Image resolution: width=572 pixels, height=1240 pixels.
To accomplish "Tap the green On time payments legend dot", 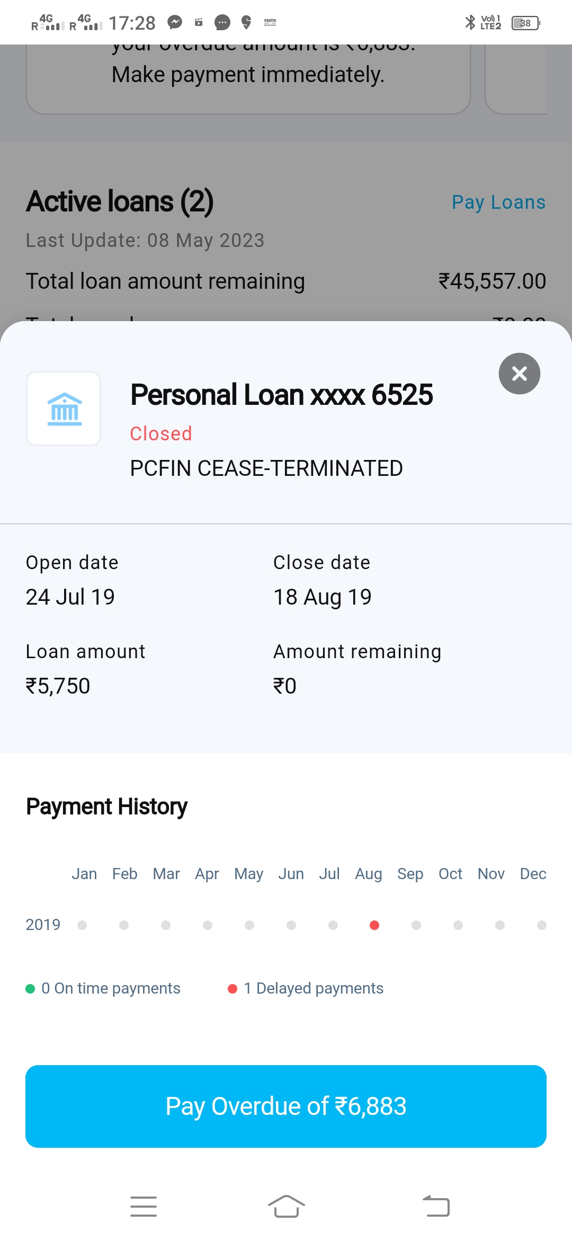I will point(30,989).
